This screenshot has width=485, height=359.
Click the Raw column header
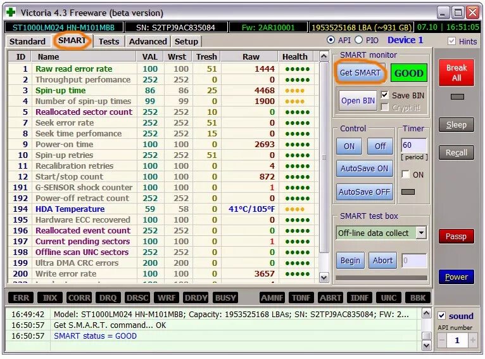coord(251,56)
